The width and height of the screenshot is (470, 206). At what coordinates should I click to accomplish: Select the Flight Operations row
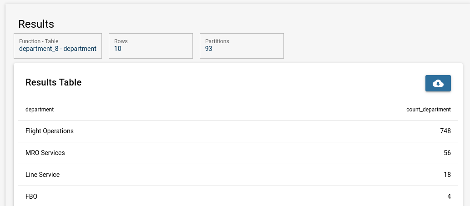point(238,131)
